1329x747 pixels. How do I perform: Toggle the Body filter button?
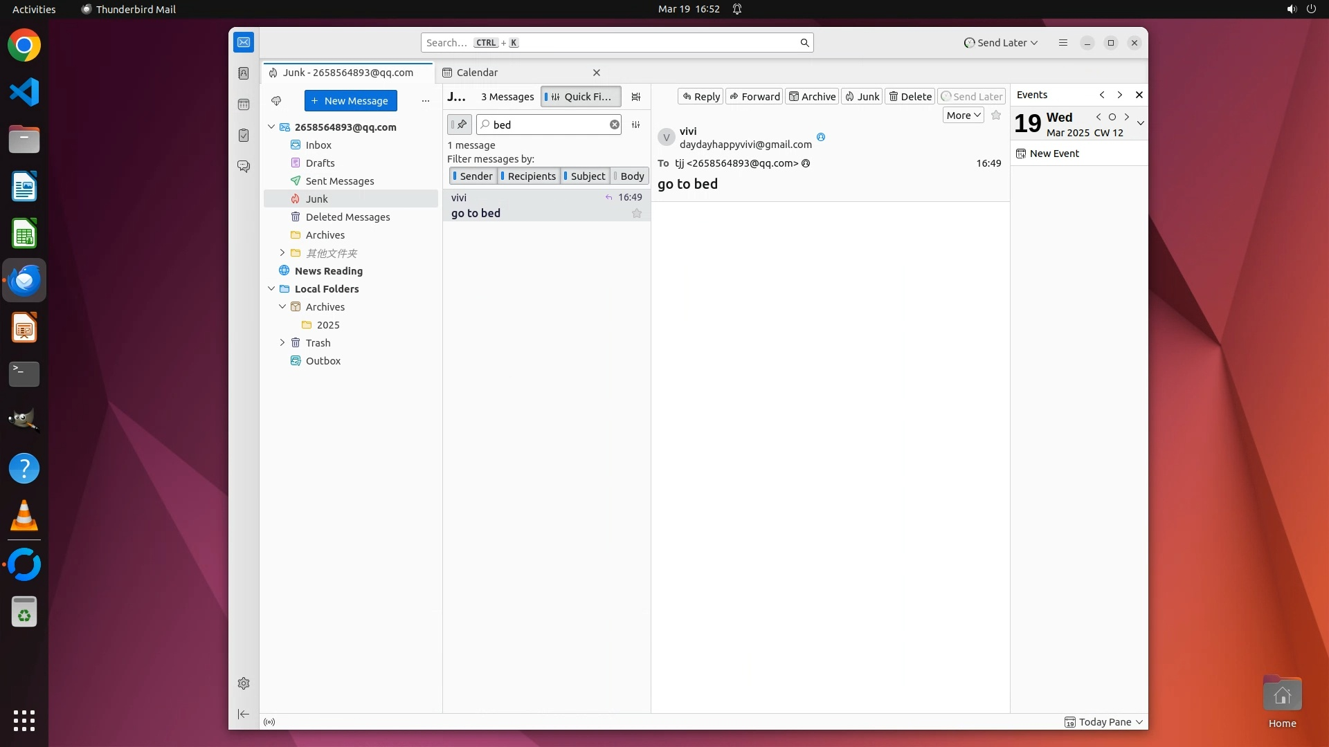629,176
